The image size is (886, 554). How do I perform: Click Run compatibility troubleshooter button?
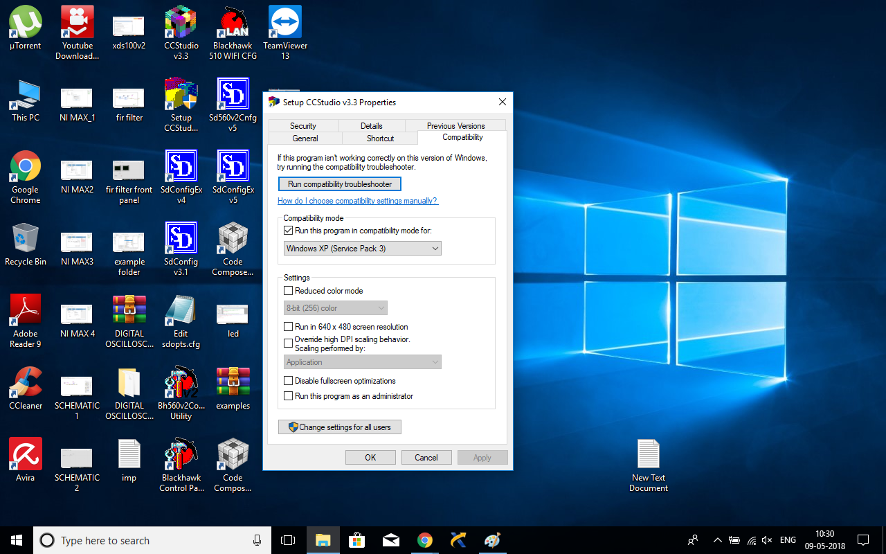[x=340, y=184]
